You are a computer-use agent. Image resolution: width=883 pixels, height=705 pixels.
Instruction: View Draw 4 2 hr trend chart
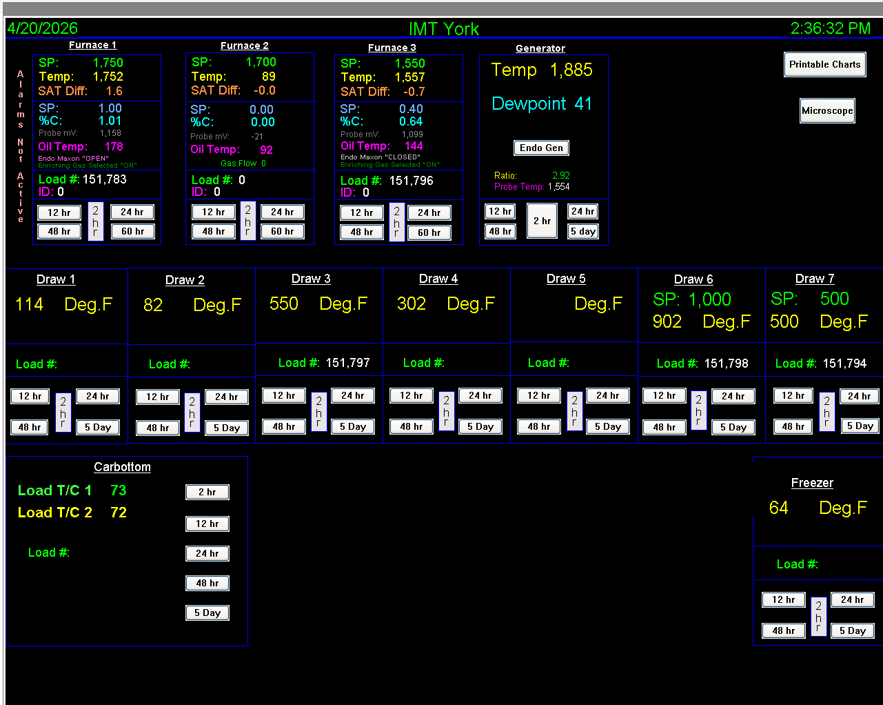pyautogui.click(x=446, y=410)
